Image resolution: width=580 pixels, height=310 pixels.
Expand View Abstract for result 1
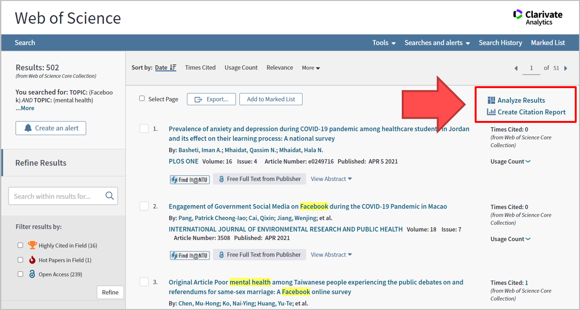[x=331, y=179]
